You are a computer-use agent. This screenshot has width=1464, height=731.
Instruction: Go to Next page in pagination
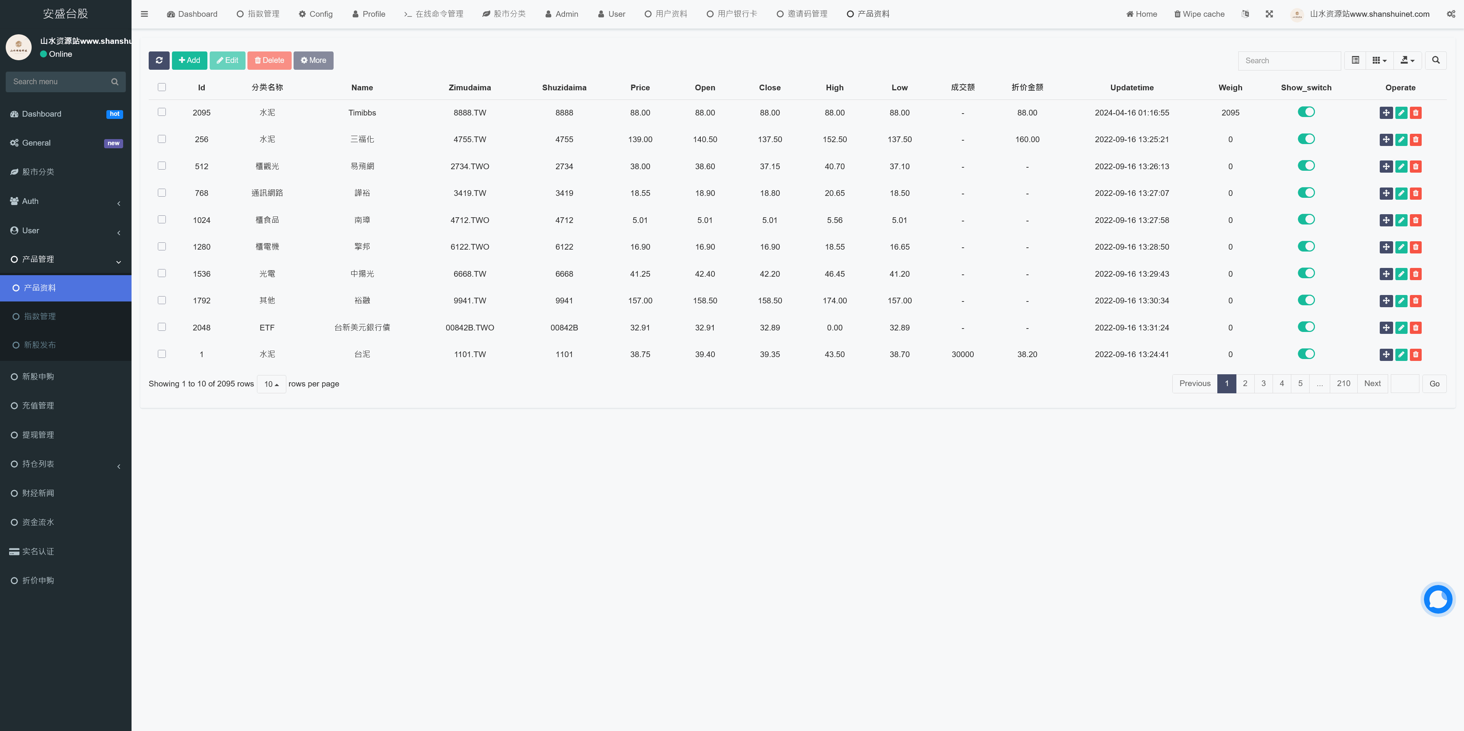click(1372, 383)
